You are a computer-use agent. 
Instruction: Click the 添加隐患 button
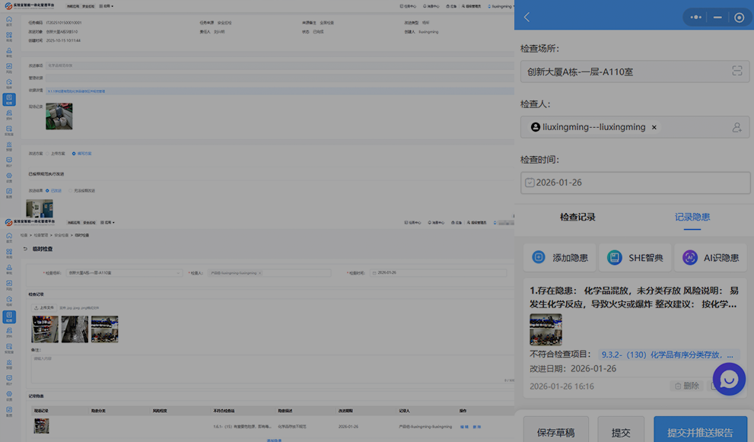click(559, 258)
